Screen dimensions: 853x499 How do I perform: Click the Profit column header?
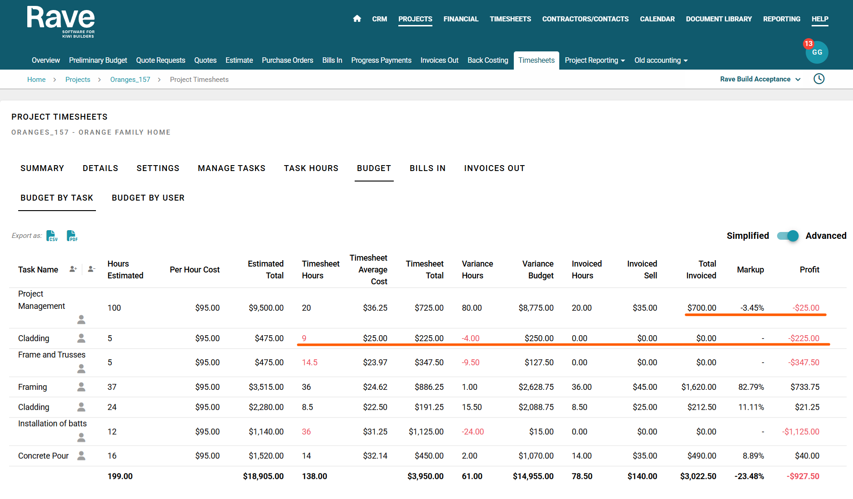coord(809,270)
